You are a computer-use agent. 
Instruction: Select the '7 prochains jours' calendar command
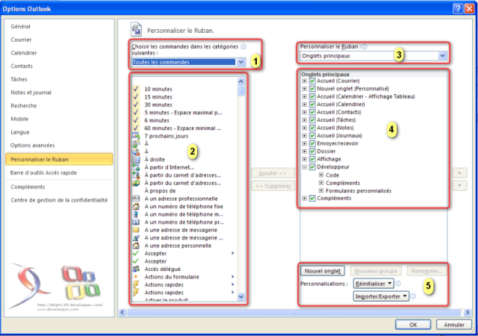coord(170,135)
